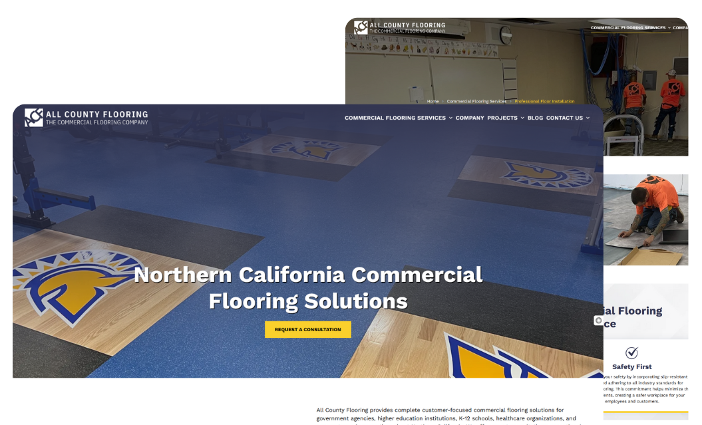Click the logo icon on the back page header

361,27
